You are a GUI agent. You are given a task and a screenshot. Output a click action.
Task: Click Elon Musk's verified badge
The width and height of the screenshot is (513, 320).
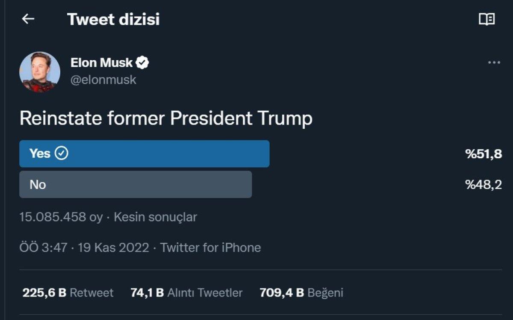(x=142, y=62)
